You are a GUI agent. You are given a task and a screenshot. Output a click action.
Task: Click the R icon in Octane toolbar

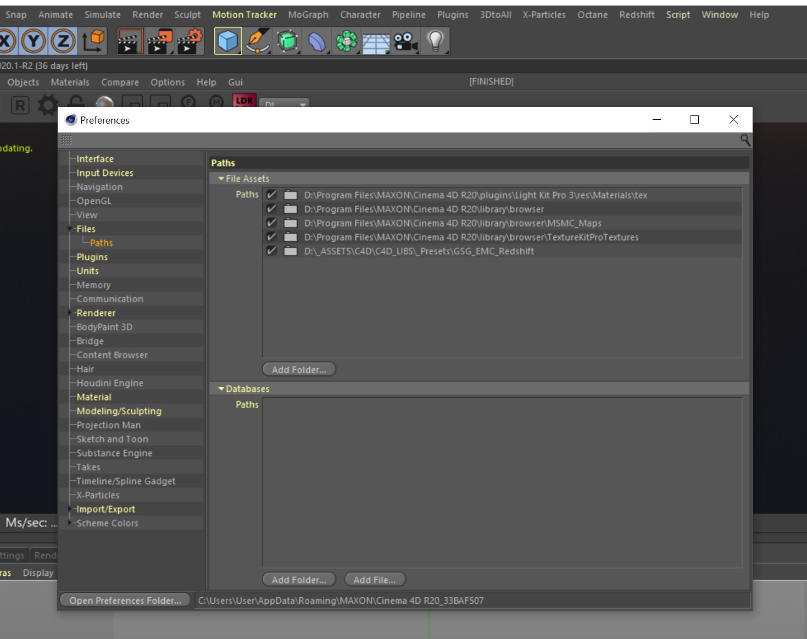pyautogui.click(x=20, y=105)
